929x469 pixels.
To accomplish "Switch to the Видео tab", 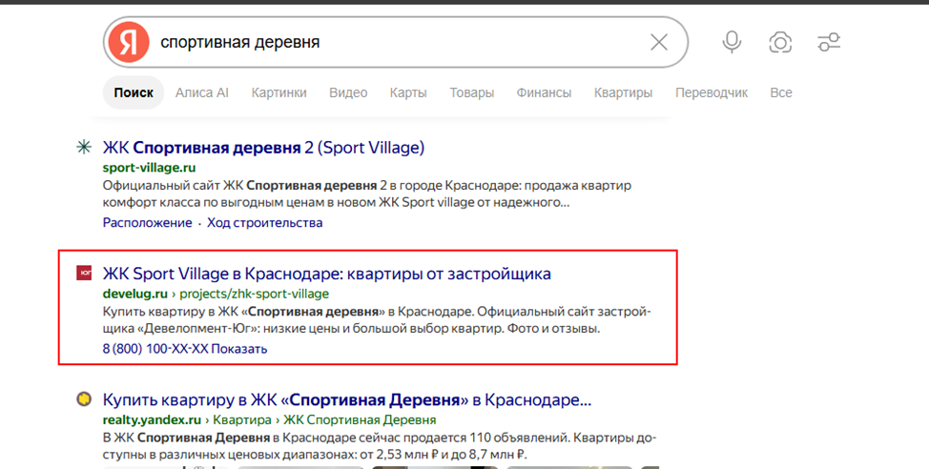I will [x=348, y=92].
